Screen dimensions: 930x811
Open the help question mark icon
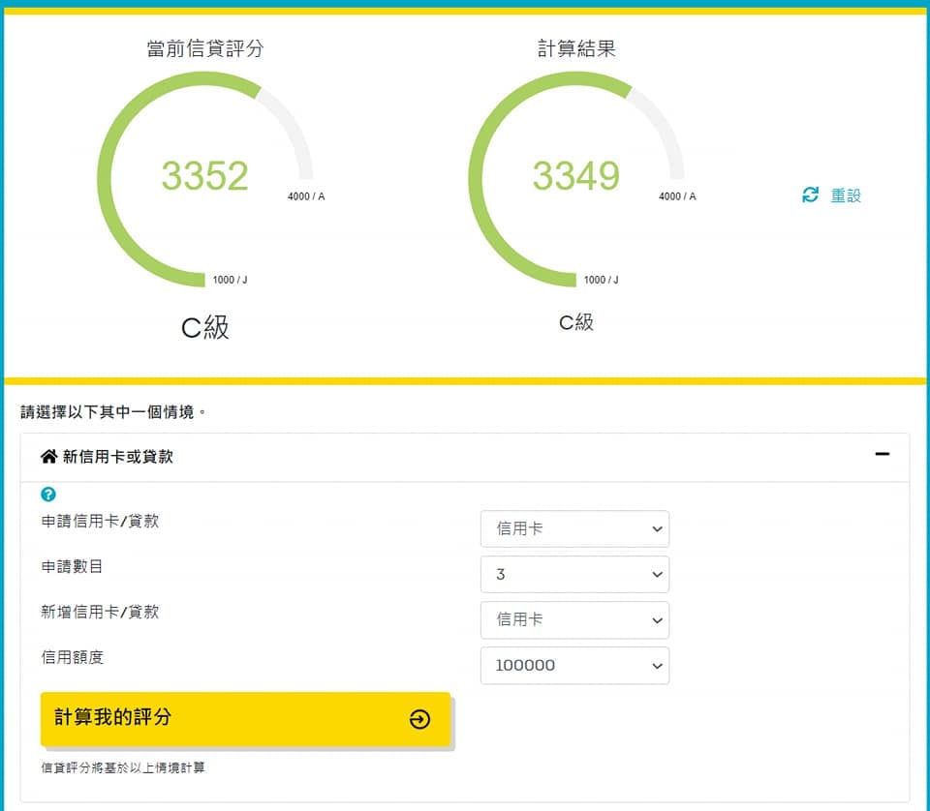[x=48, y=495]
